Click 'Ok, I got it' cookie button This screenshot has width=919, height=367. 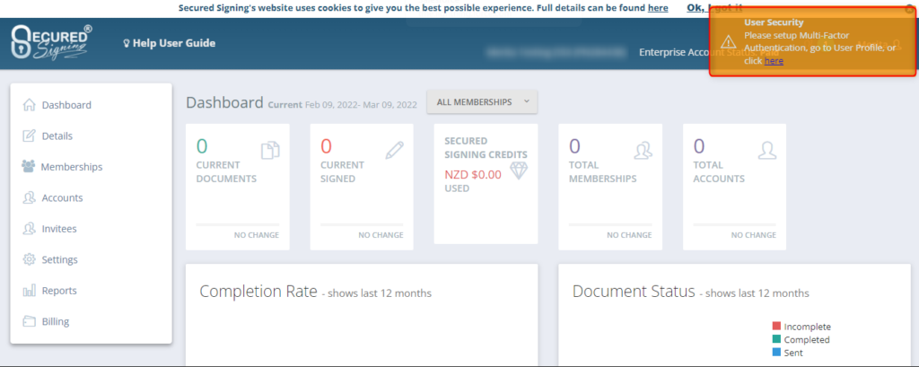(714, 7)
